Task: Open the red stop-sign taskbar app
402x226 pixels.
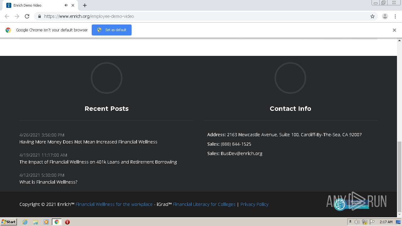Action: (x=67, y=222)
